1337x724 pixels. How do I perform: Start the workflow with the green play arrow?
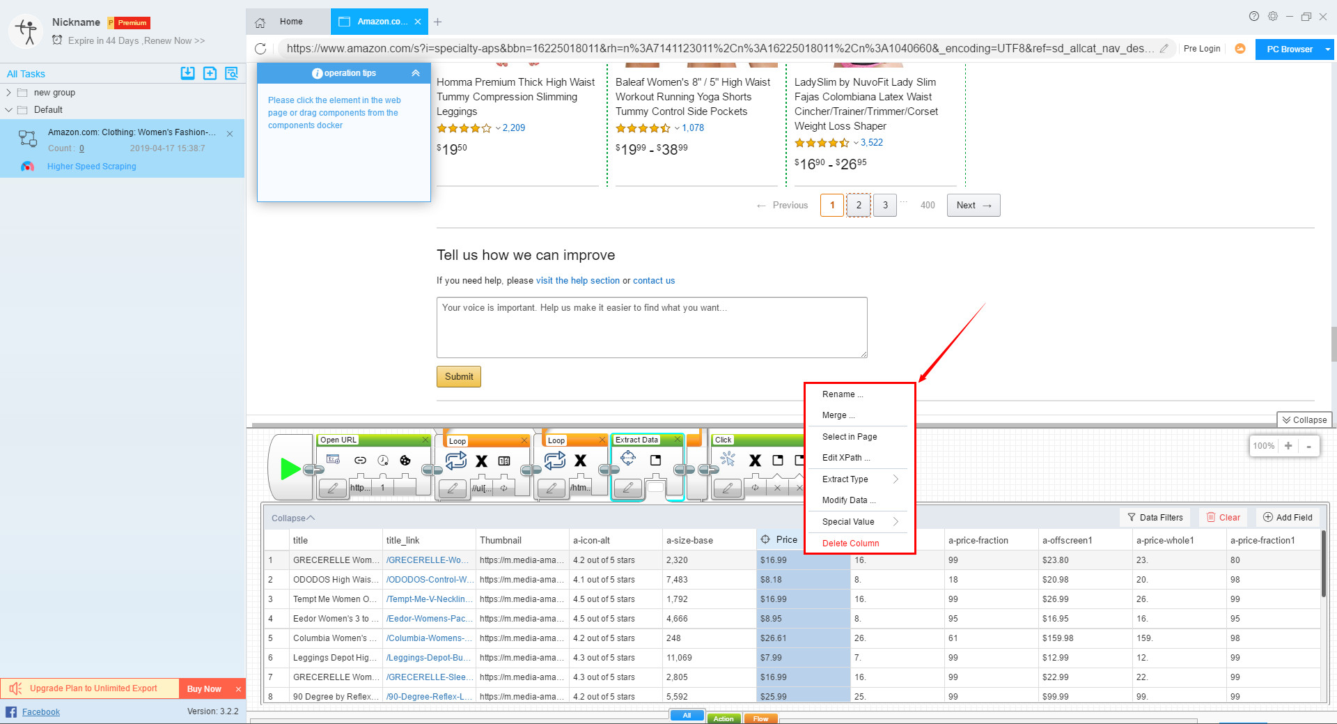[290, 468]
